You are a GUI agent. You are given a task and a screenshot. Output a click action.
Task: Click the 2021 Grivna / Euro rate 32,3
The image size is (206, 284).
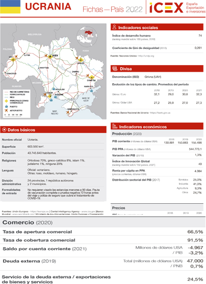point(199,94)
